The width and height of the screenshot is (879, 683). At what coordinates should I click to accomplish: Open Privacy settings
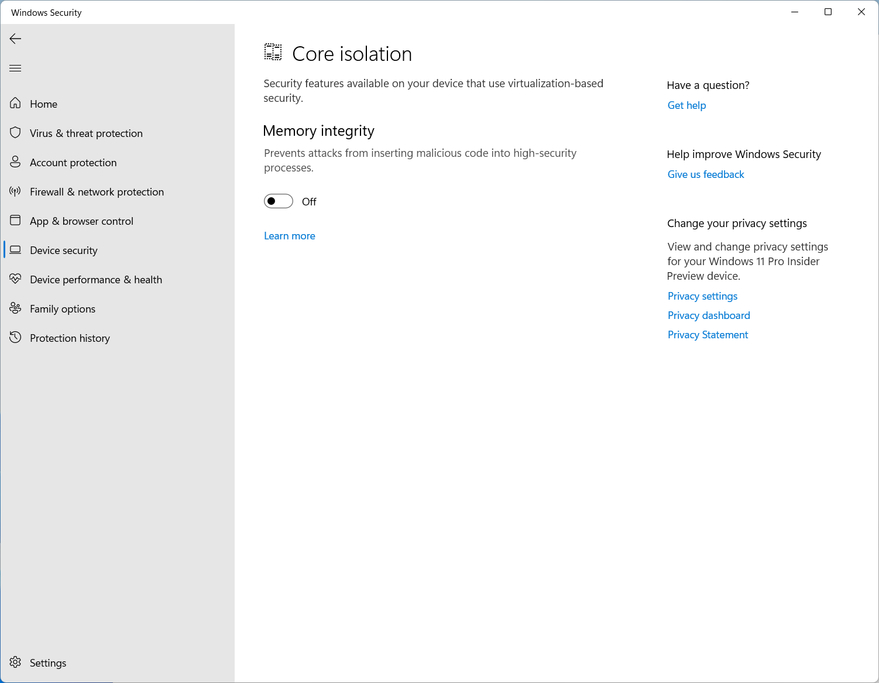coord(702,296)
